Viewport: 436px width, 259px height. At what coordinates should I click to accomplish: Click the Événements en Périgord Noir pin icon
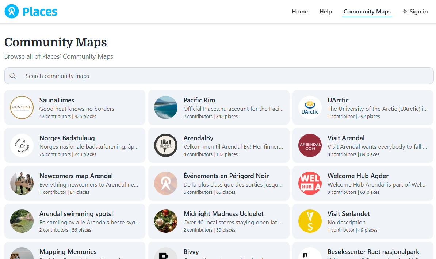click(166, 183)
